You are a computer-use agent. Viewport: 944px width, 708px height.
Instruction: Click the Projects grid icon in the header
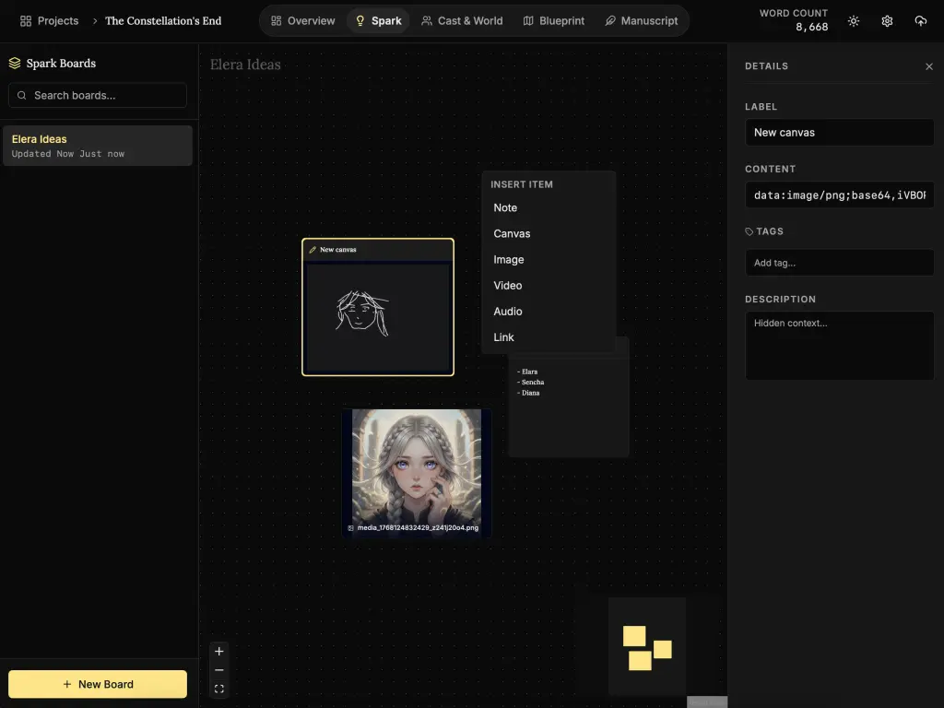pyautogui.click(x=25, y=20)
